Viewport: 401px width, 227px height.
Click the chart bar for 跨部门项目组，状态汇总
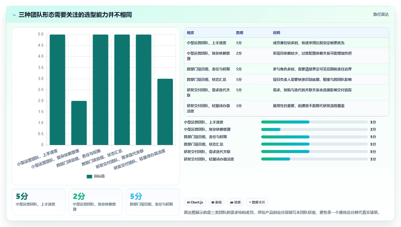point(122,90)
